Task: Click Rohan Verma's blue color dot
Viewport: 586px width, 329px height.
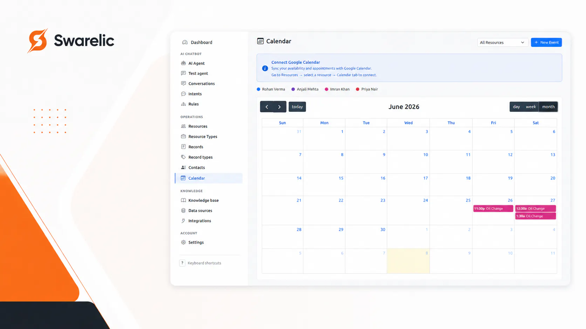Action: 259,89
